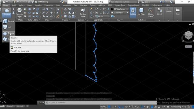The image size is (194, 109).
Task: Switch to the Solid ribbon tab
Action: pos(14,5)
